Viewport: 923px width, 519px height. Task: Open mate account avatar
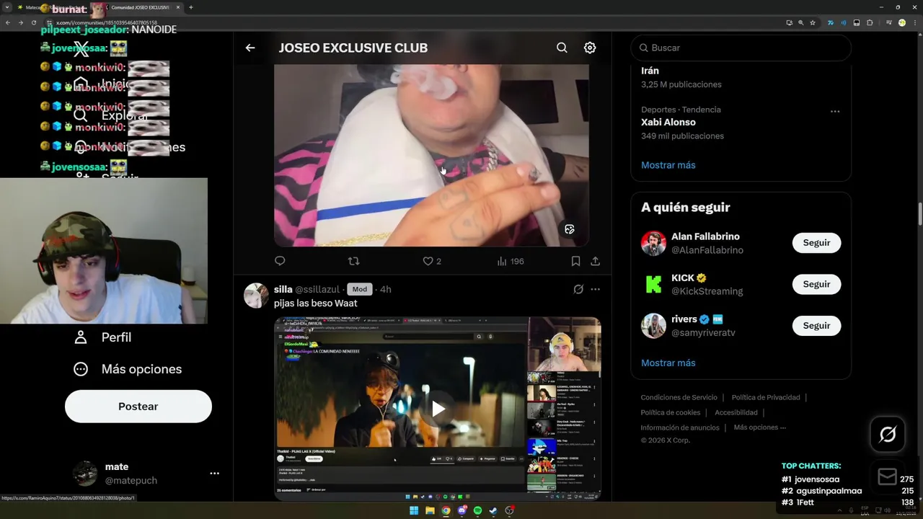85,474
